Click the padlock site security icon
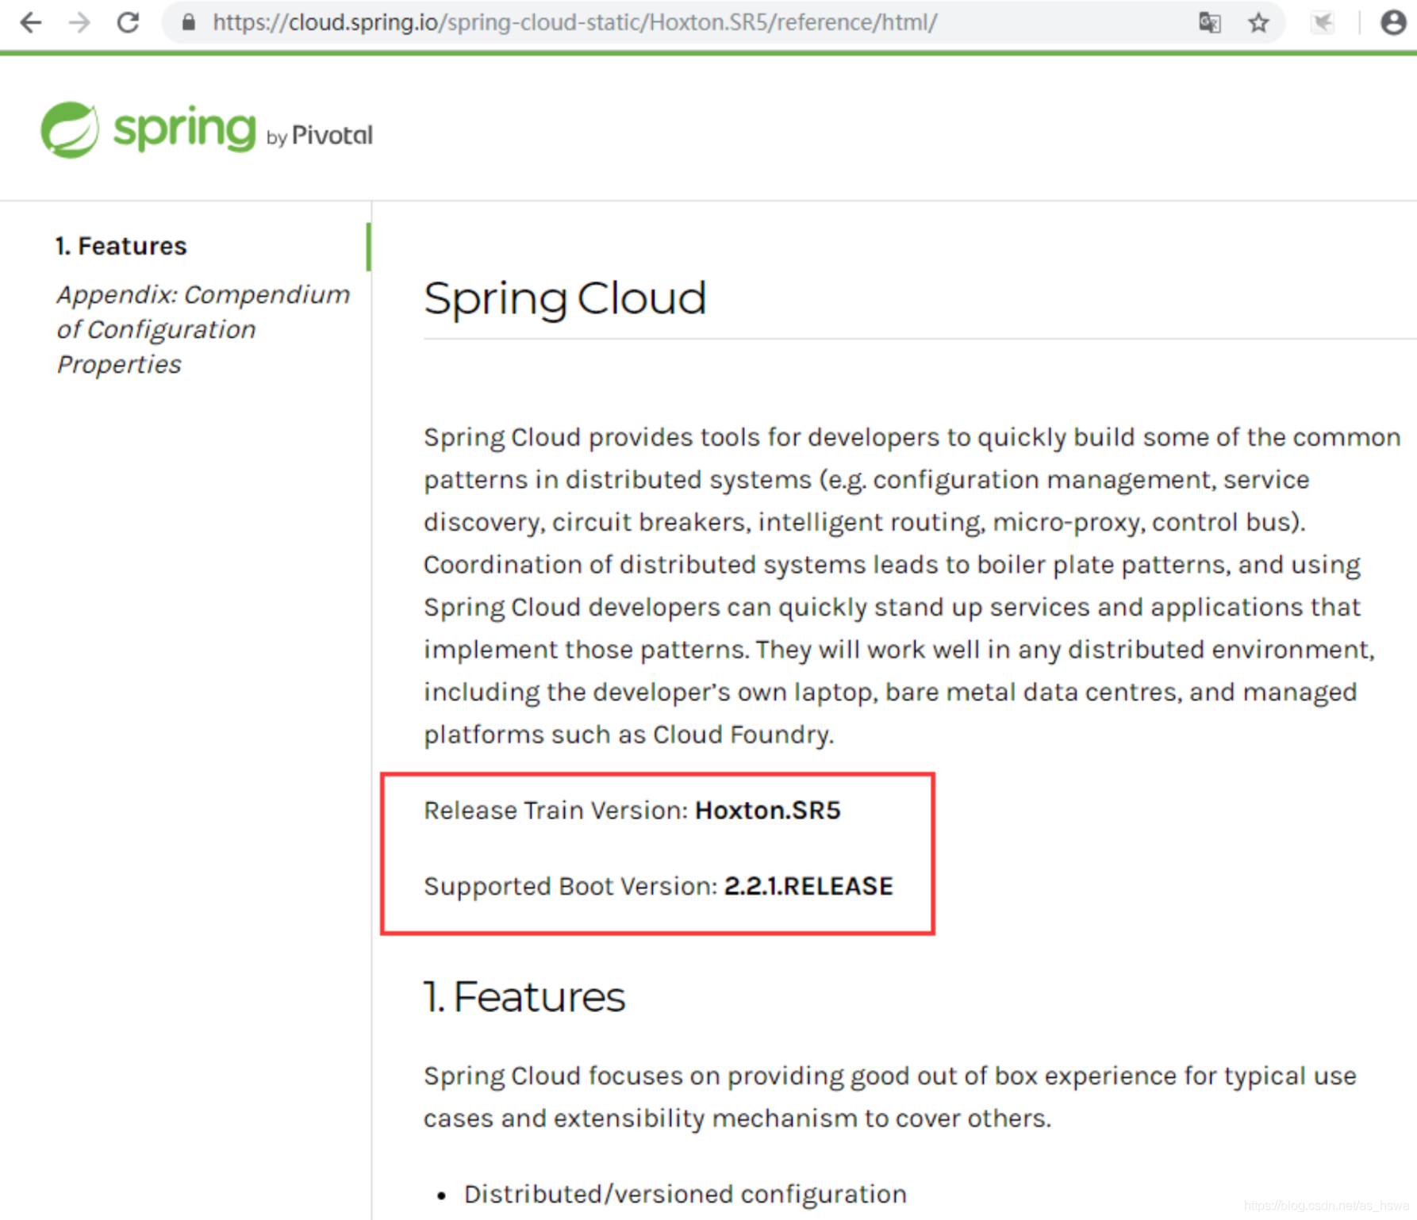Viewport: 1417px width, 1220px height. coord(188,22)
